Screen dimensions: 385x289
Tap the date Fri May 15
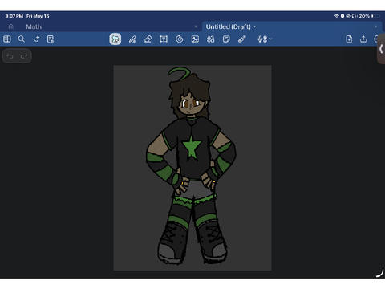coord(38,16)
